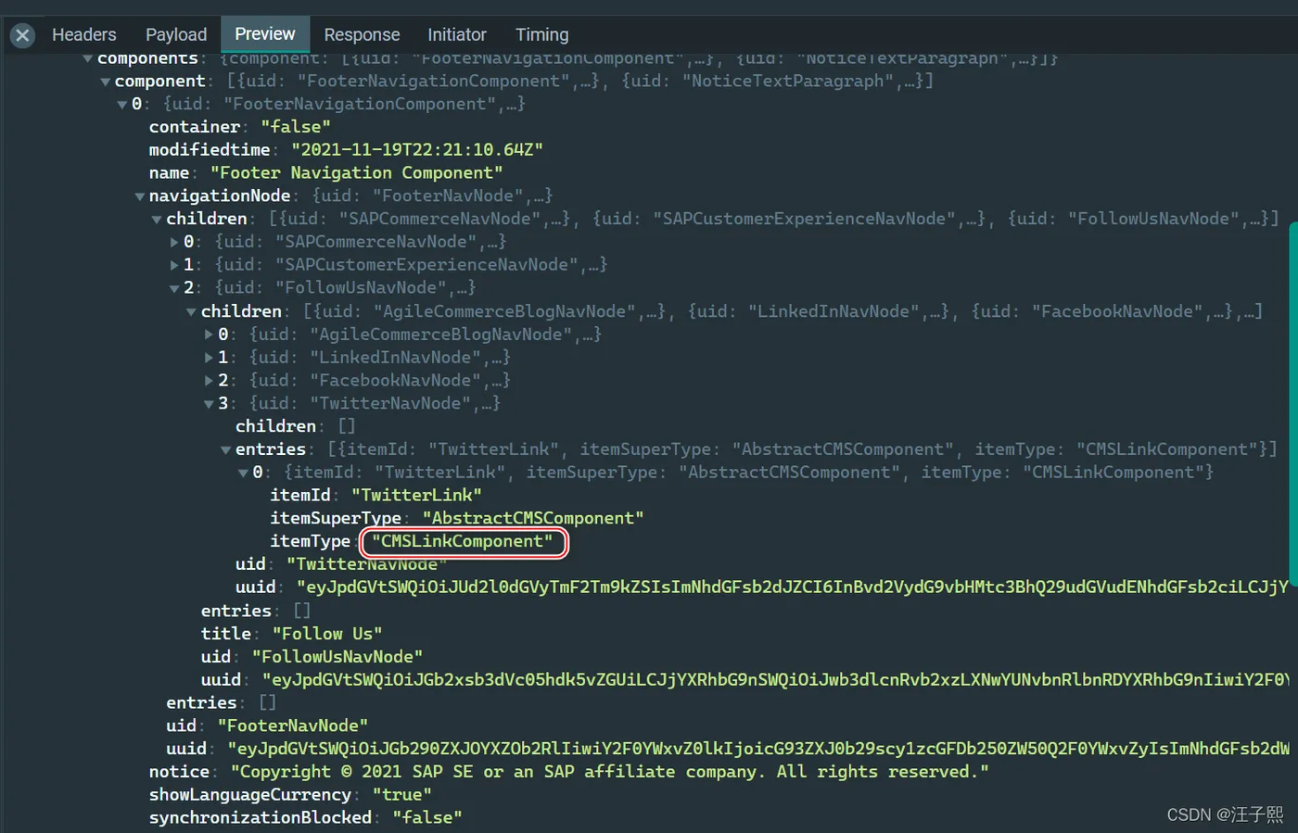Click the FollowUsNavNode uuid value
The width and height of the screenshot is (1298, 833).
coord(775,680)
